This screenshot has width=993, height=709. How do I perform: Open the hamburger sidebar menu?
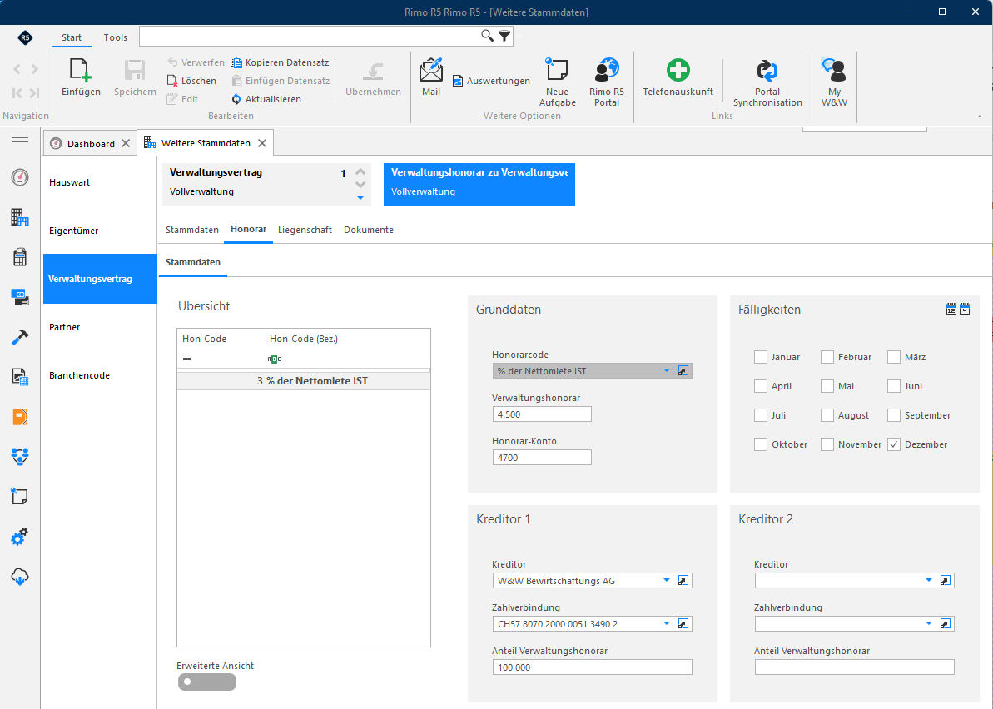coord(20,141)
